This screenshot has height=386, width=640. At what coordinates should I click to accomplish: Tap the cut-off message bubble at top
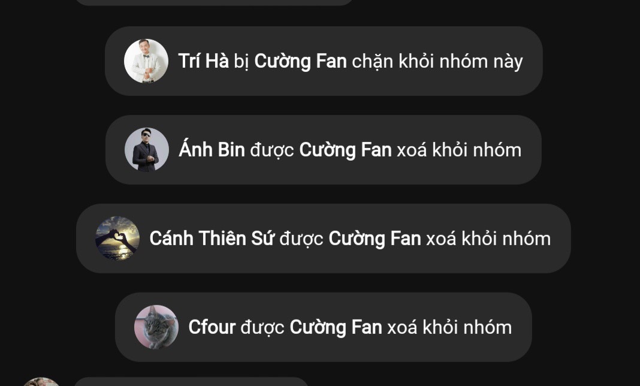point(215,2)
